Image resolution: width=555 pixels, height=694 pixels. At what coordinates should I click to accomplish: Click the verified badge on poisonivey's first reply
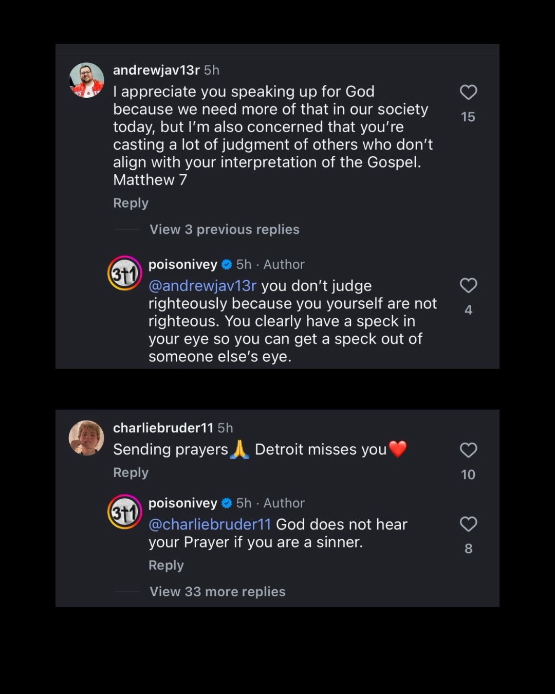pyautogui.click(x=227, y=265)
